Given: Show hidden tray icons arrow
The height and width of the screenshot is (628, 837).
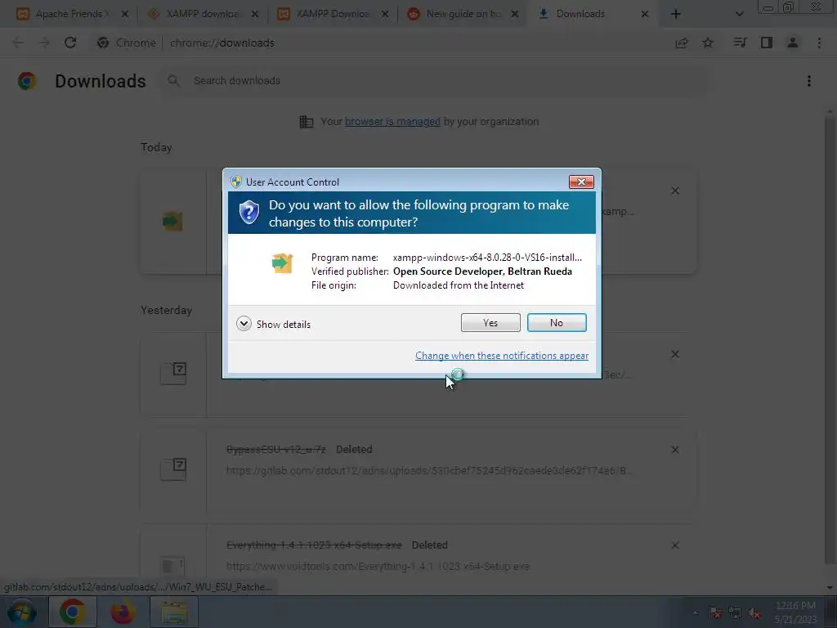Looking at the screenshot, I should (x=695, y=612).
